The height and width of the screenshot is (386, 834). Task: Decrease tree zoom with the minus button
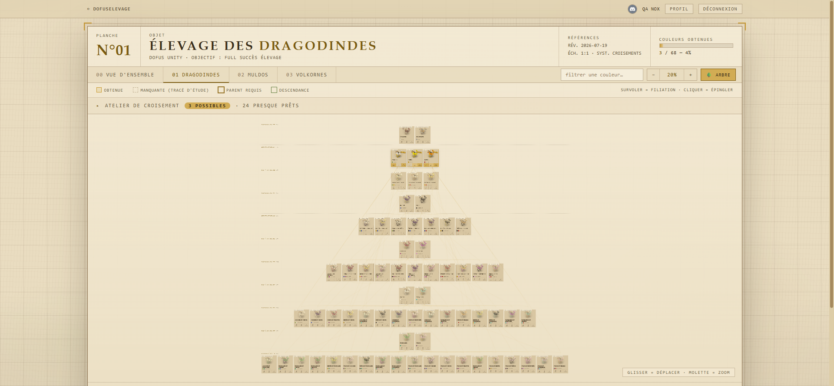653,75
